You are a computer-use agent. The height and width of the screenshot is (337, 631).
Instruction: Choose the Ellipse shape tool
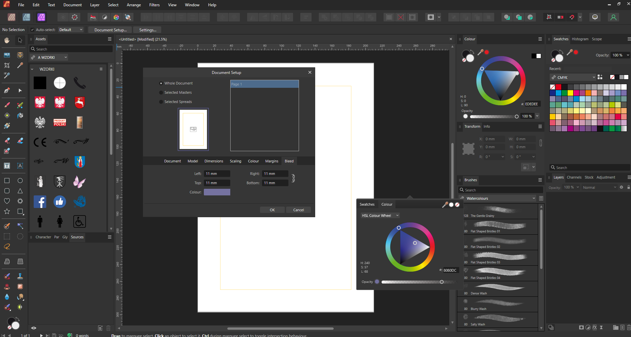tap(20, 181)
